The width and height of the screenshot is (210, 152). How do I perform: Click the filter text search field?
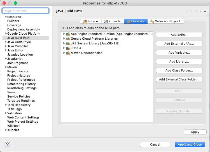(27, 11)
